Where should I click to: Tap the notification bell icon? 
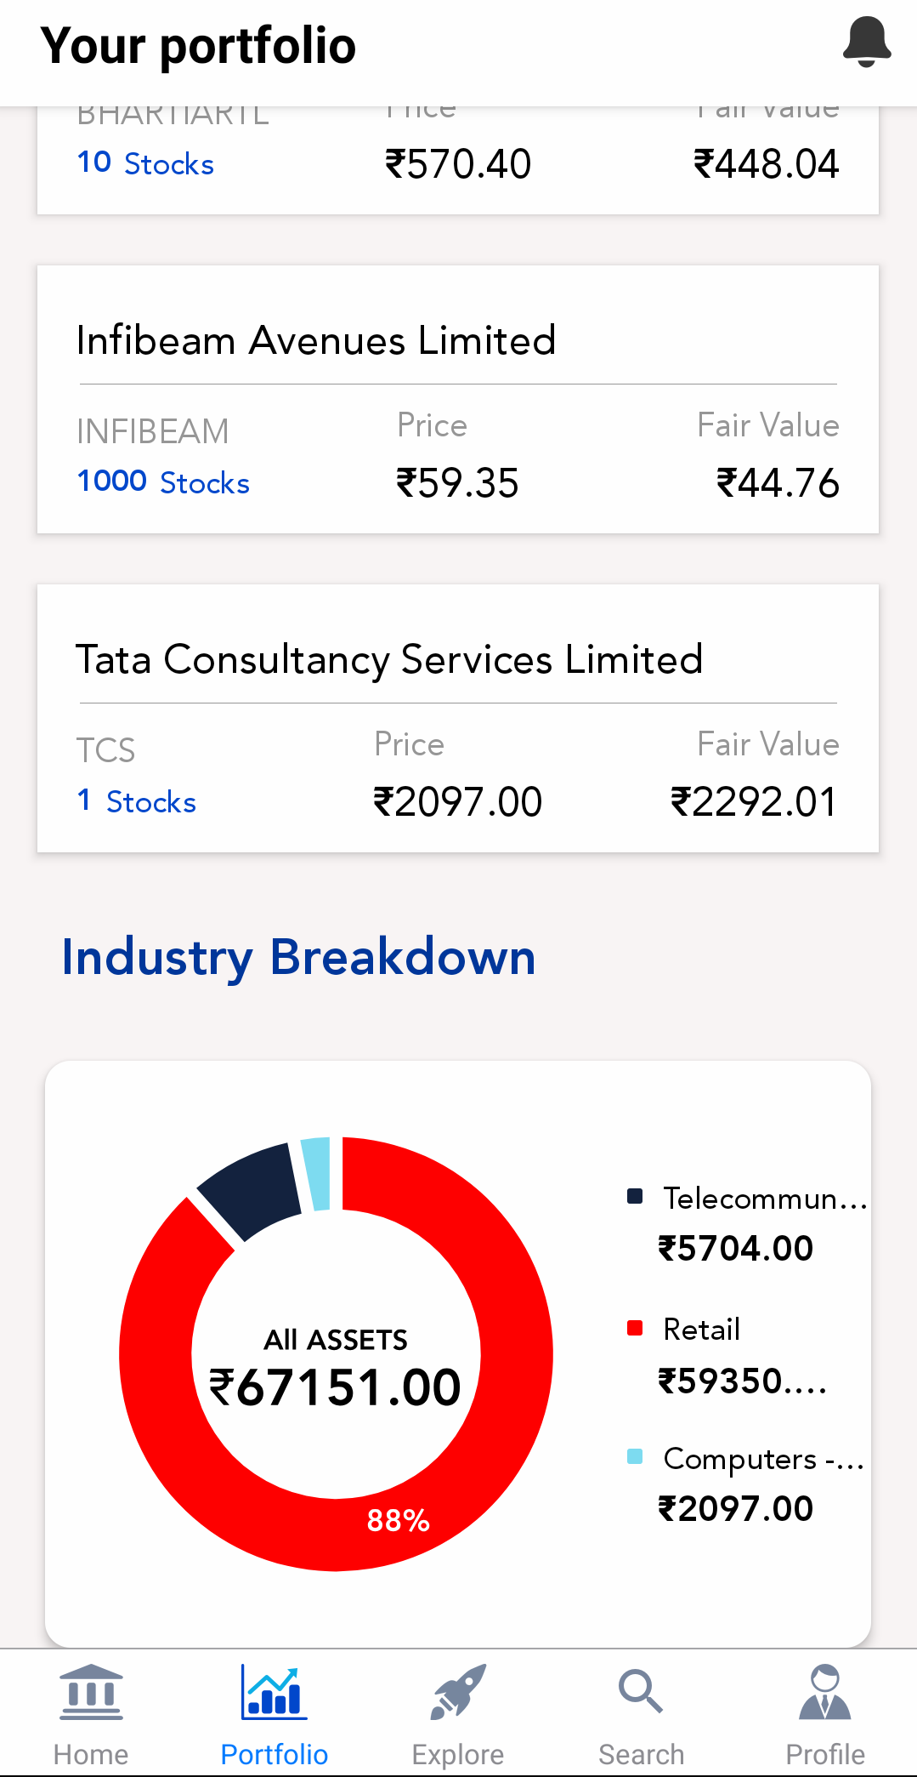[x=866, y=43]
